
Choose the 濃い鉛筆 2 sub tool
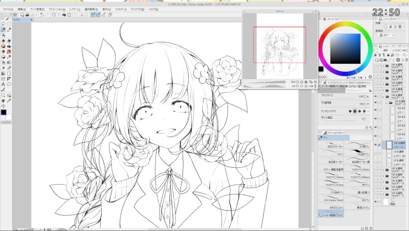(357, 191)
